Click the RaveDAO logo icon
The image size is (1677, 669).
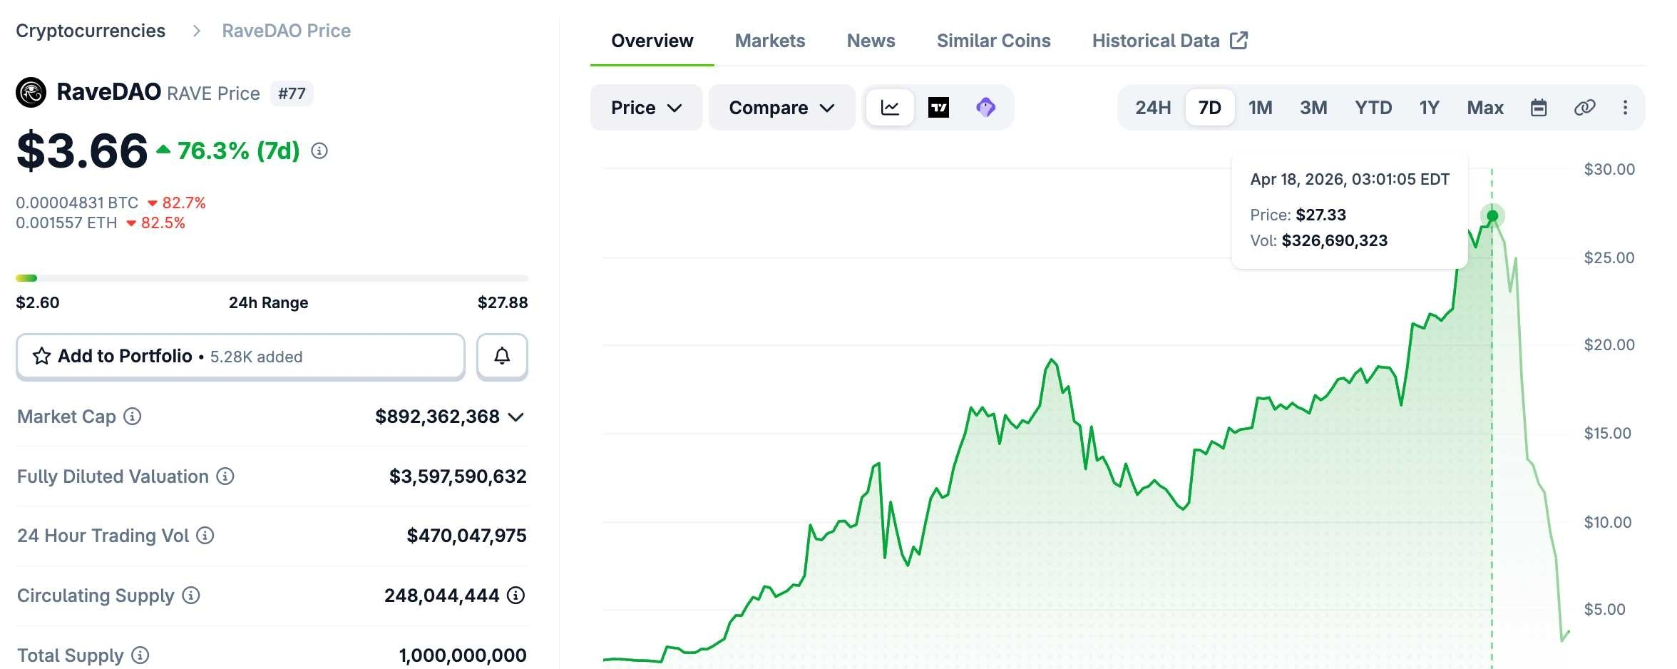(31, 93)
